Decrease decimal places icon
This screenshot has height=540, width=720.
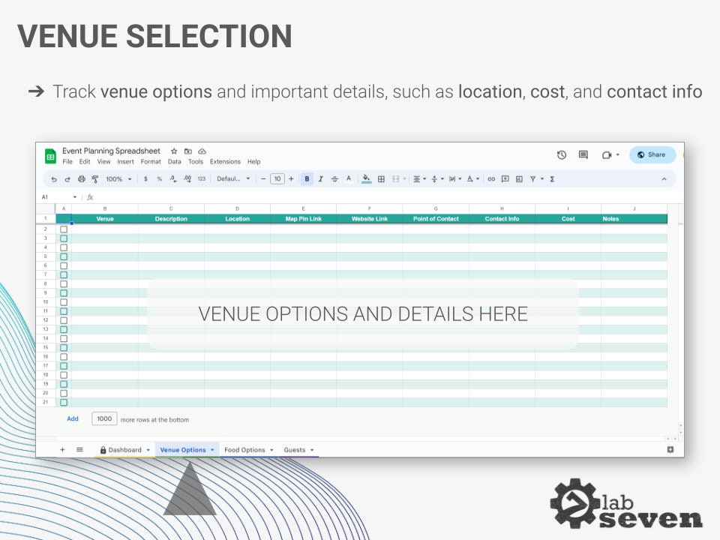click(173, 179)
